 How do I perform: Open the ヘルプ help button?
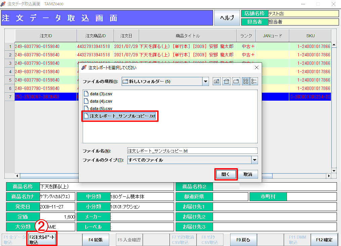(227, 18)
